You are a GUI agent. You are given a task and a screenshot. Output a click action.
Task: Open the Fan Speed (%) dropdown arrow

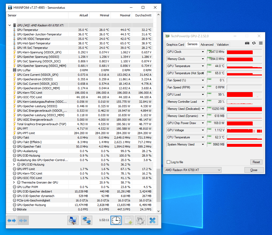click(203, 80)
